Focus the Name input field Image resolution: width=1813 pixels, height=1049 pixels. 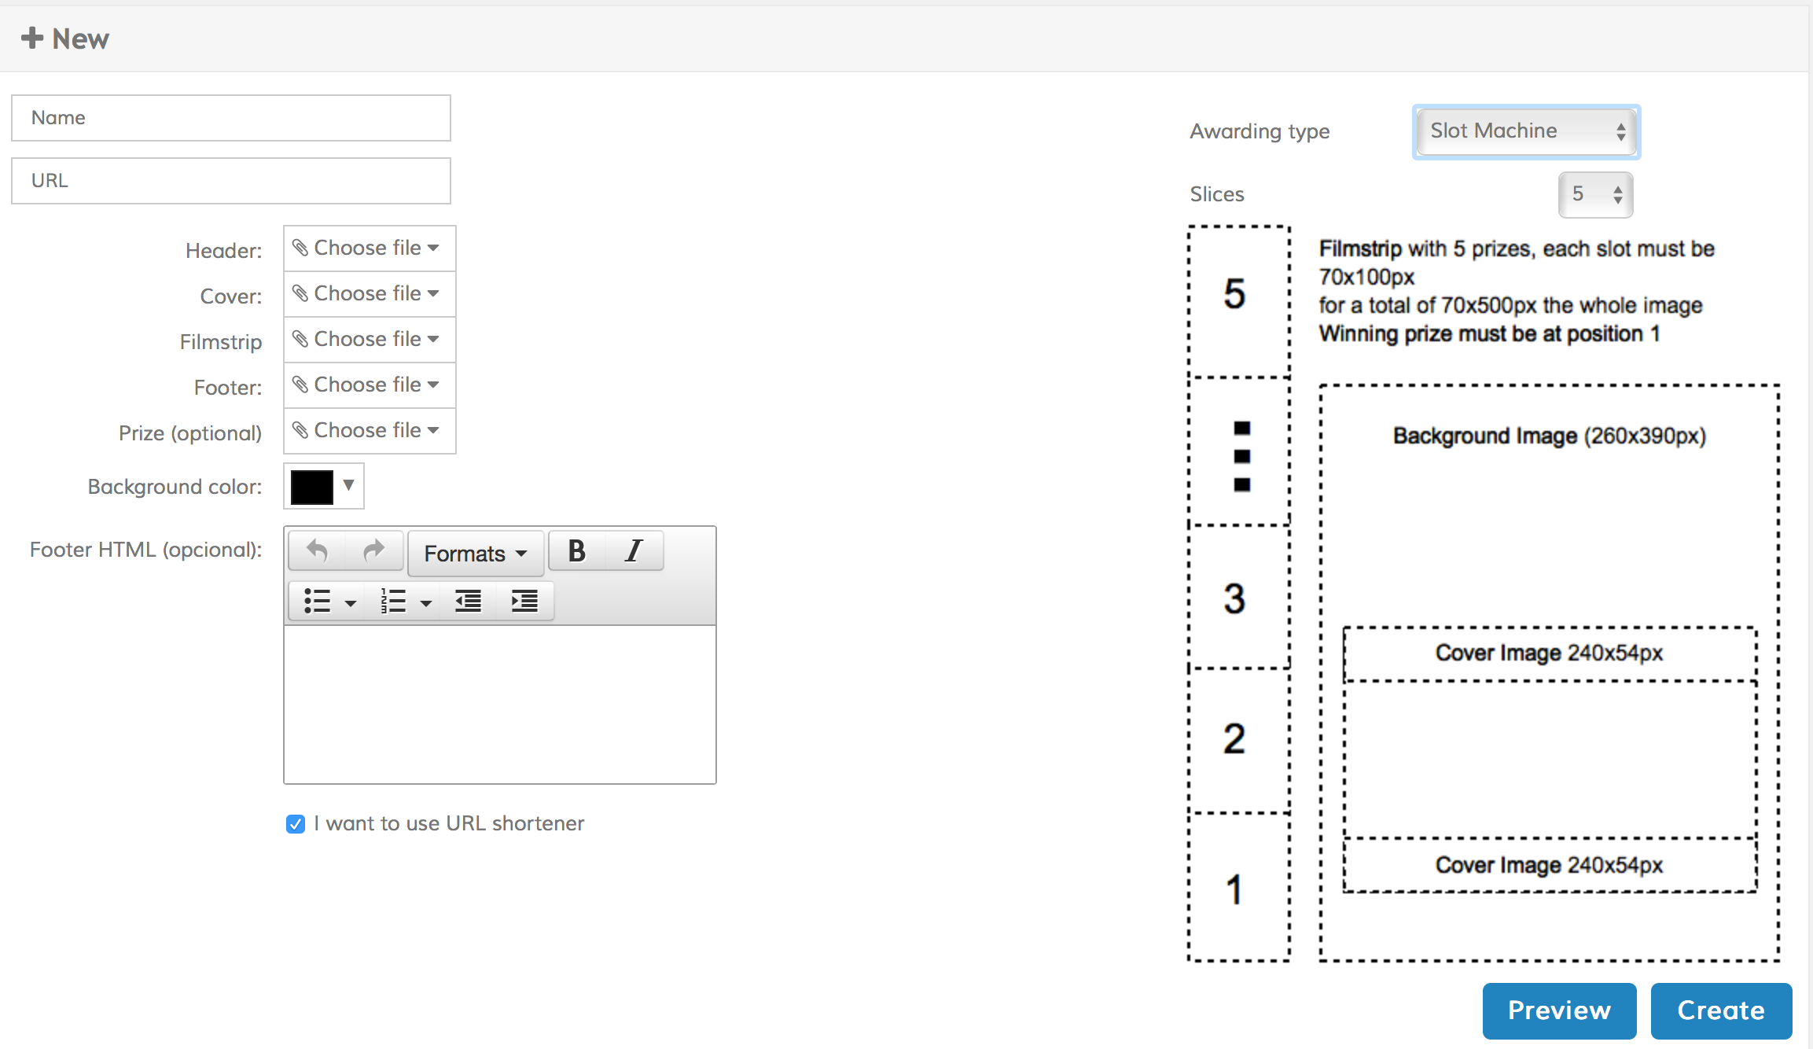click(231, 118)
